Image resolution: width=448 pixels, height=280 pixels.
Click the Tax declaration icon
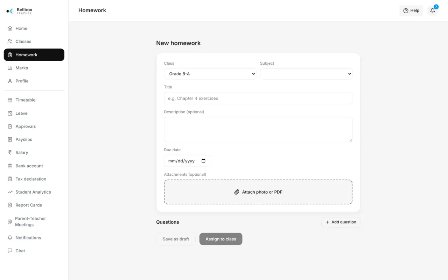(10, 179)
